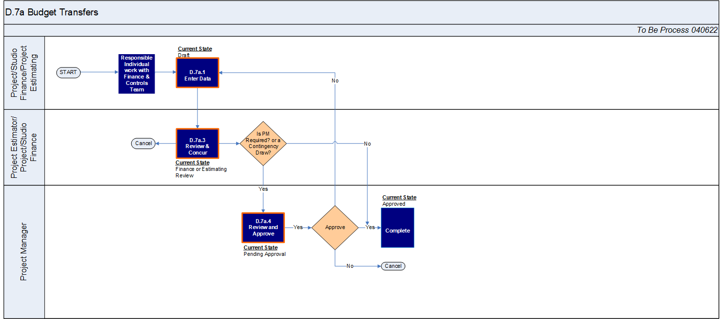Viewport: 722px width, 319px height.
Task: Select the Responsible Individual process box
Action: 137,74
